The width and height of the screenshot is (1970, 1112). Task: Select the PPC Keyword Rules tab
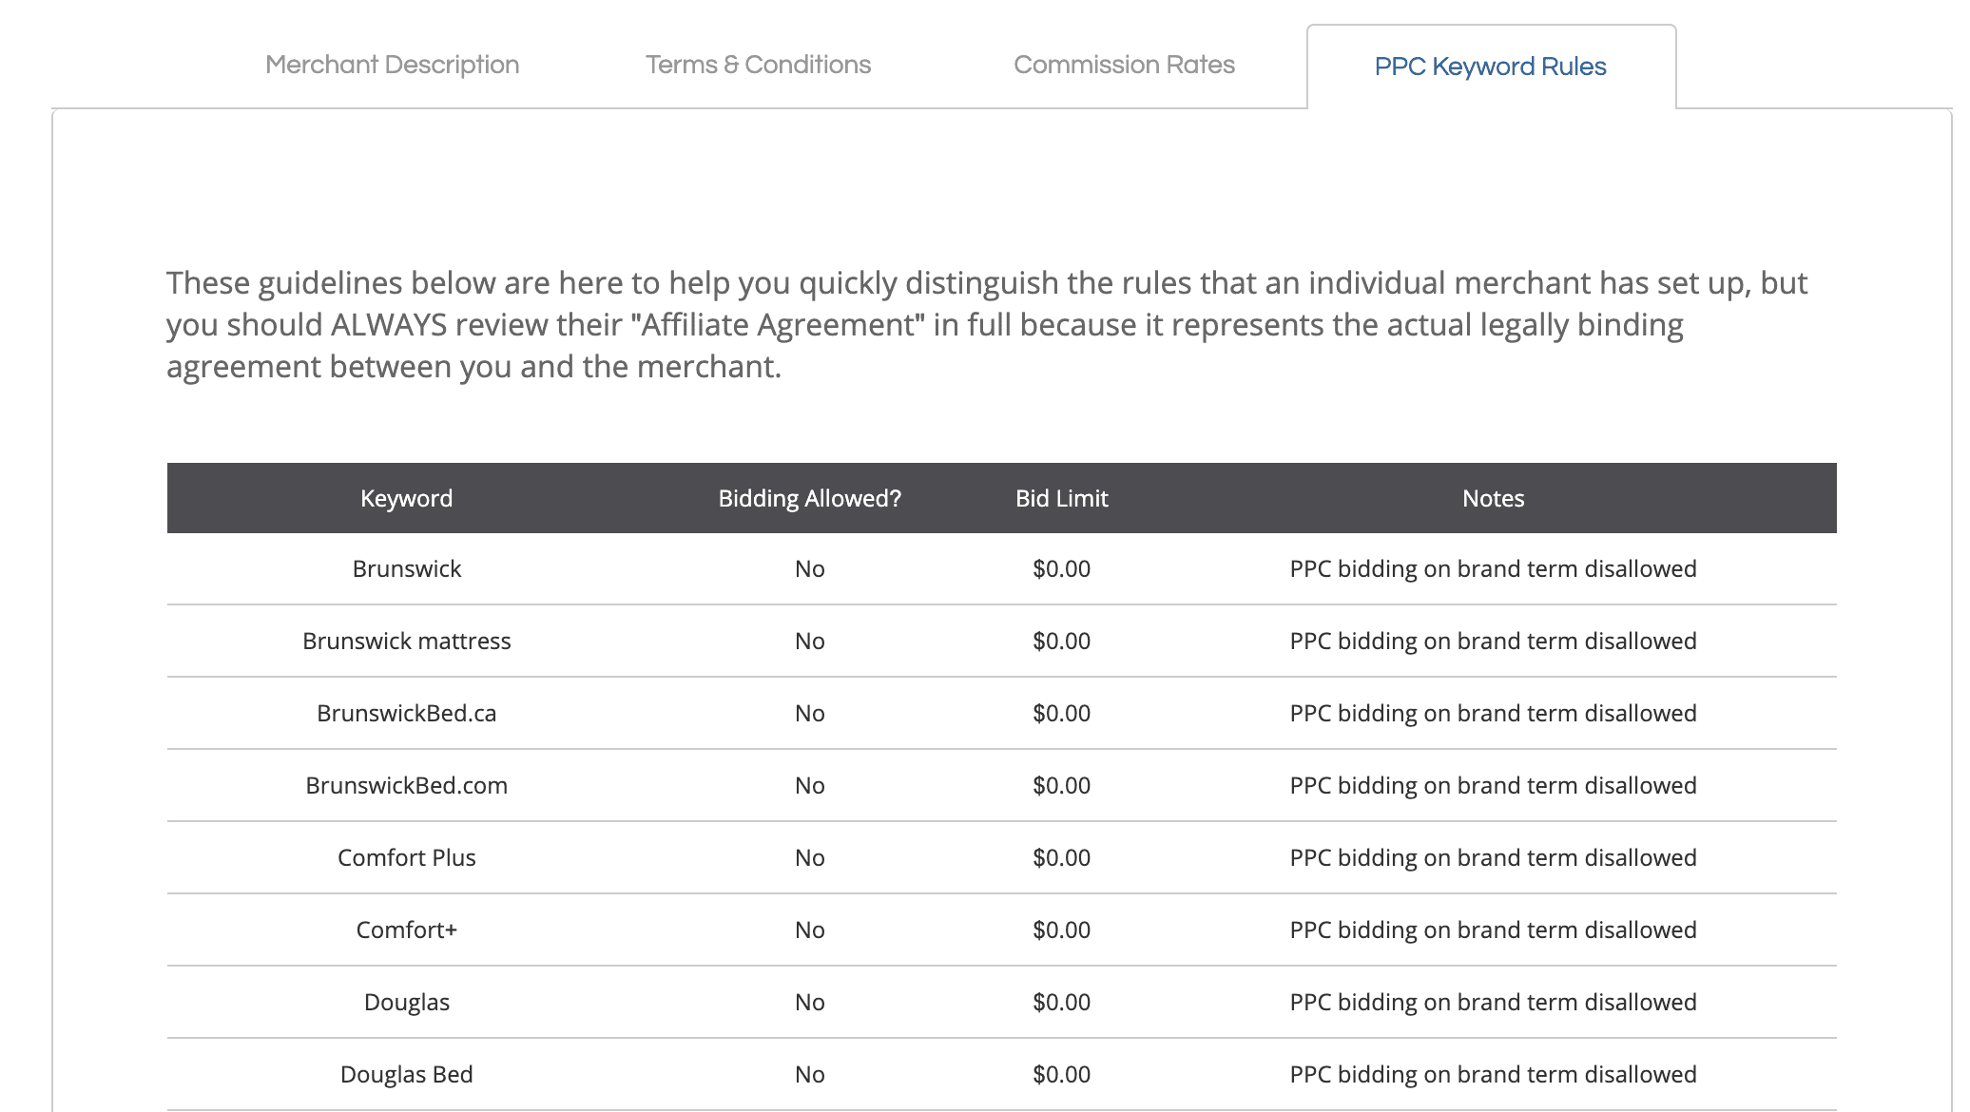[1491, 67]
